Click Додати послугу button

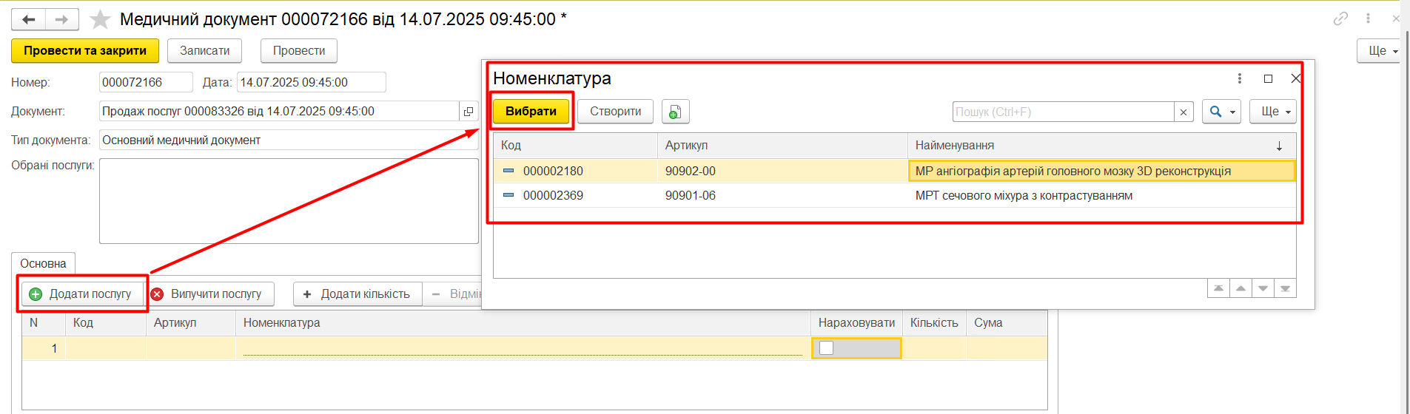pos(81,294)
